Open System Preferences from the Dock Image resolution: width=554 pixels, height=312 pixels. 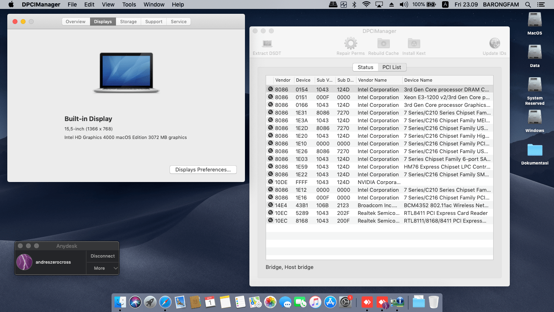click(x=345, y=302)
